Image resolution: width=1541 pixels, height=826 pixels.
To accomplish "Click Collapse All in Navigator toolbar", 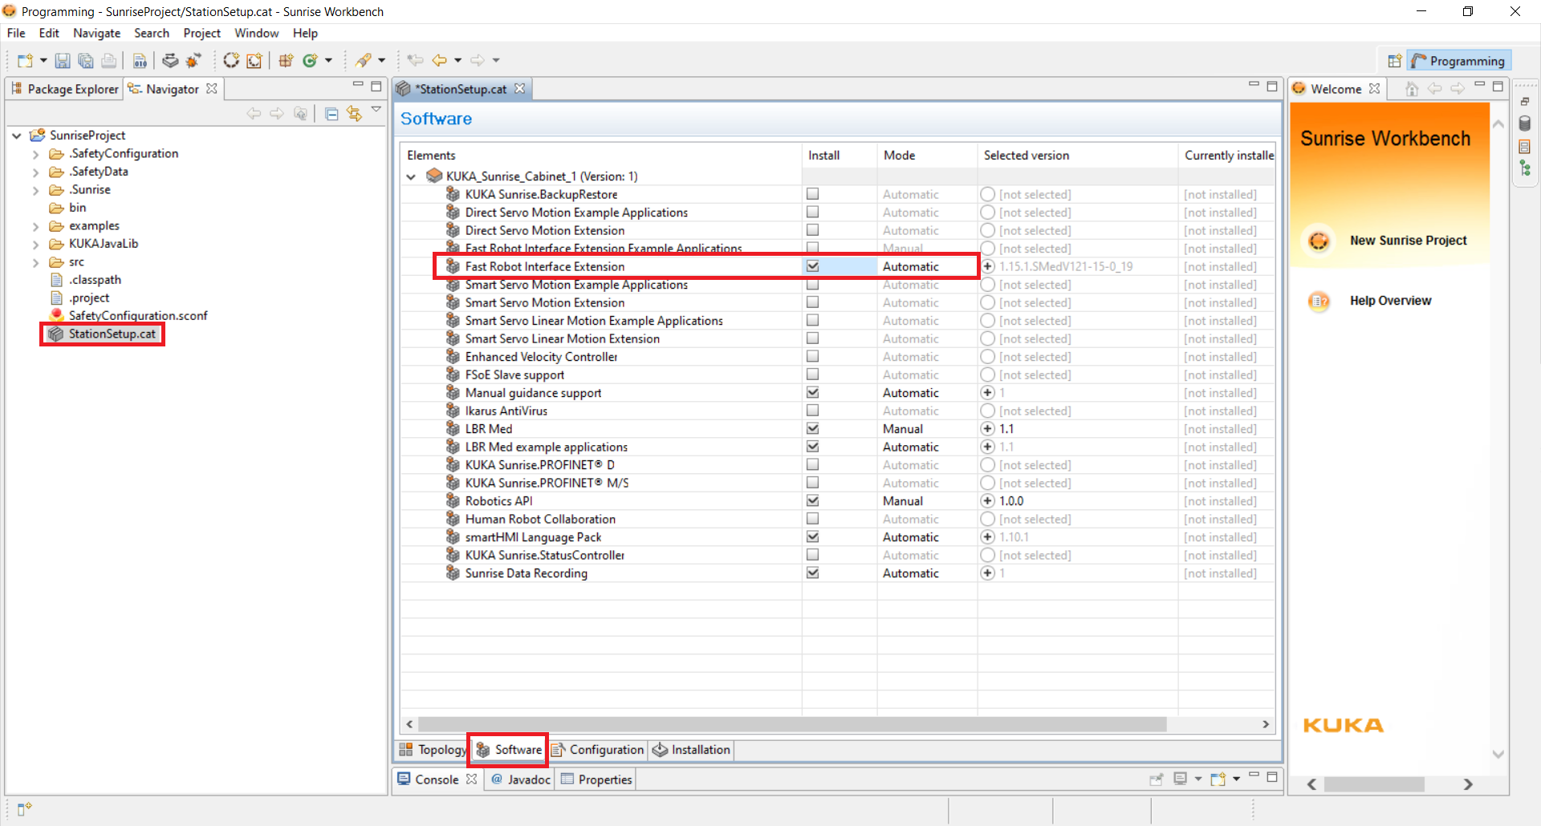I will [331, 114].
